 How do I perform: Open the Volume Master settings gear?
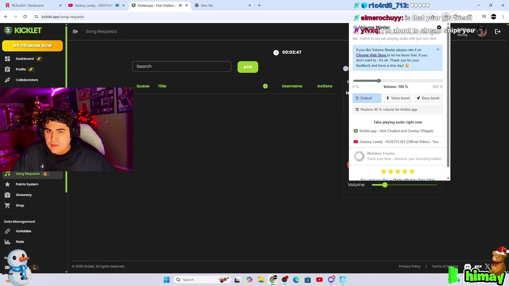(439, 27)
